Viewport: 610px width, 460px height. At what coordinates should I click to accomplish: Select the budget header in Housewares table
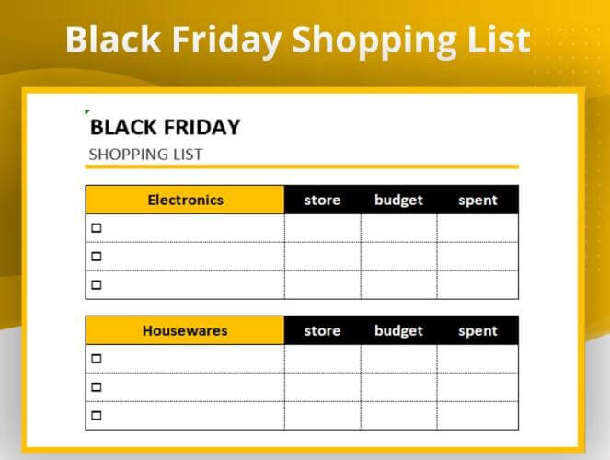pos(398,330)
